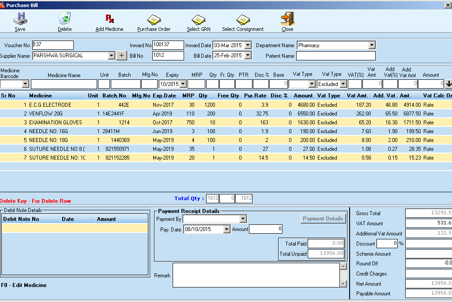This screenshot has height=302, width=452.
Task: Click the Remark box scrollbar
Action: pos(343,276)
